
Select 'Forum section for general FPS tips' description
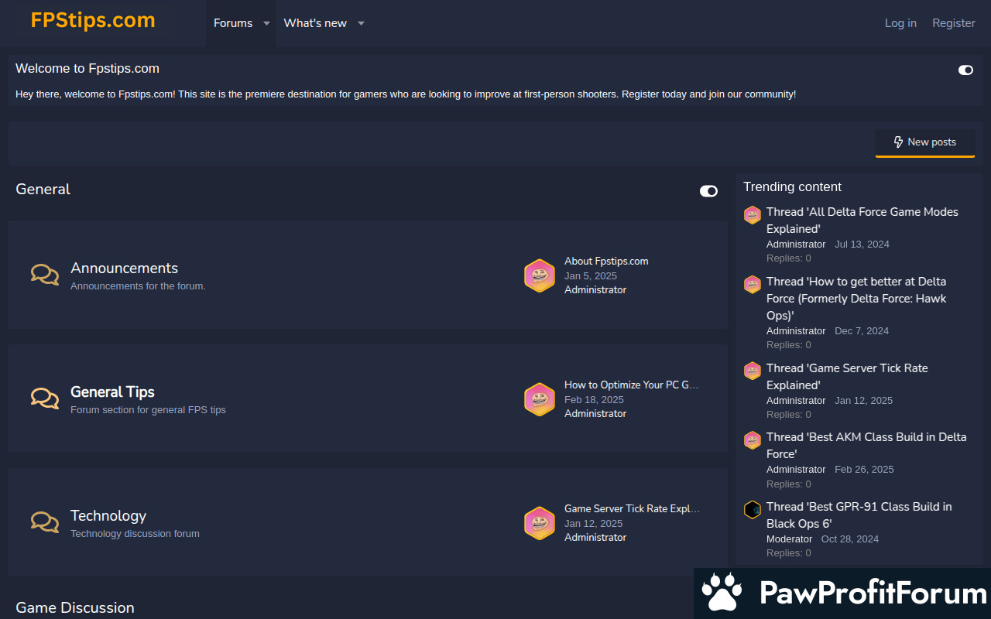point(148,410)
